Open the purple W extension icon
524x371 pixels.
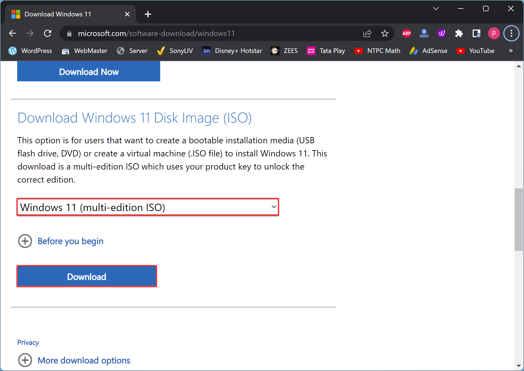tap(441, 33)
